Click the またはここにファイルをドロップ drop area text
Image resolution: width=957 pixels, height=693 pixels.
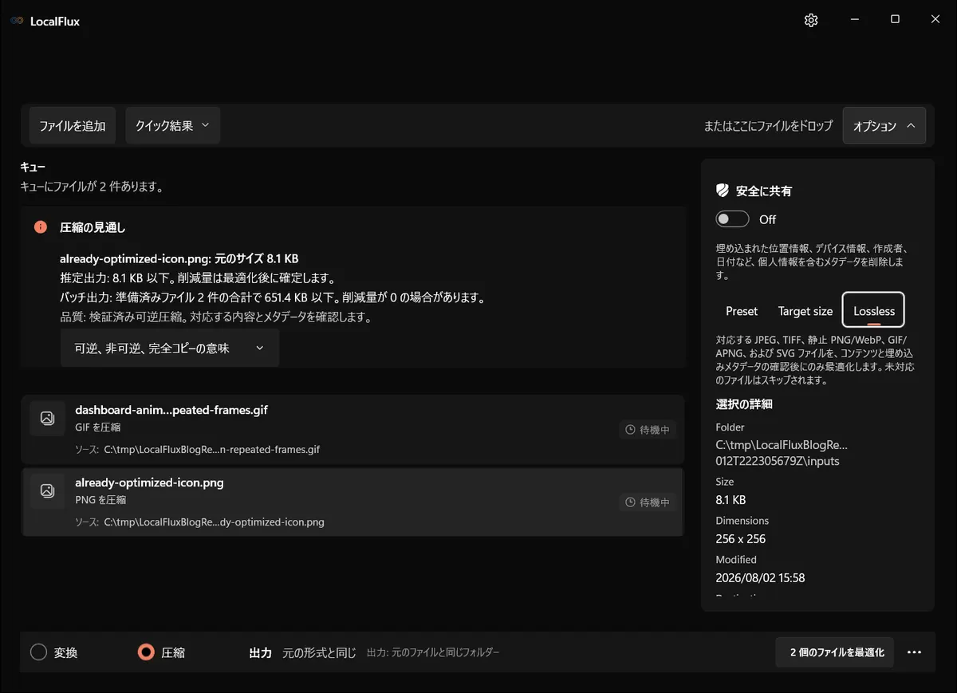[x=768, y=126]
